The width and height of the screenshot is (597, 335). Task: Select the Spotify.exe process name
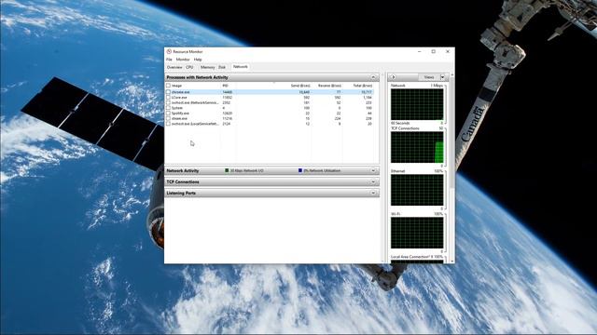180,114
